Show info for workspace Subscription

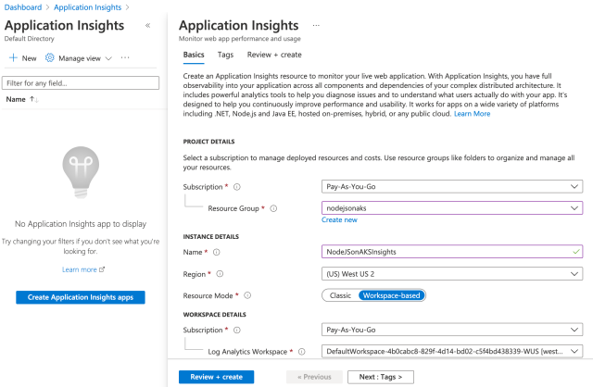click(237, 330)
